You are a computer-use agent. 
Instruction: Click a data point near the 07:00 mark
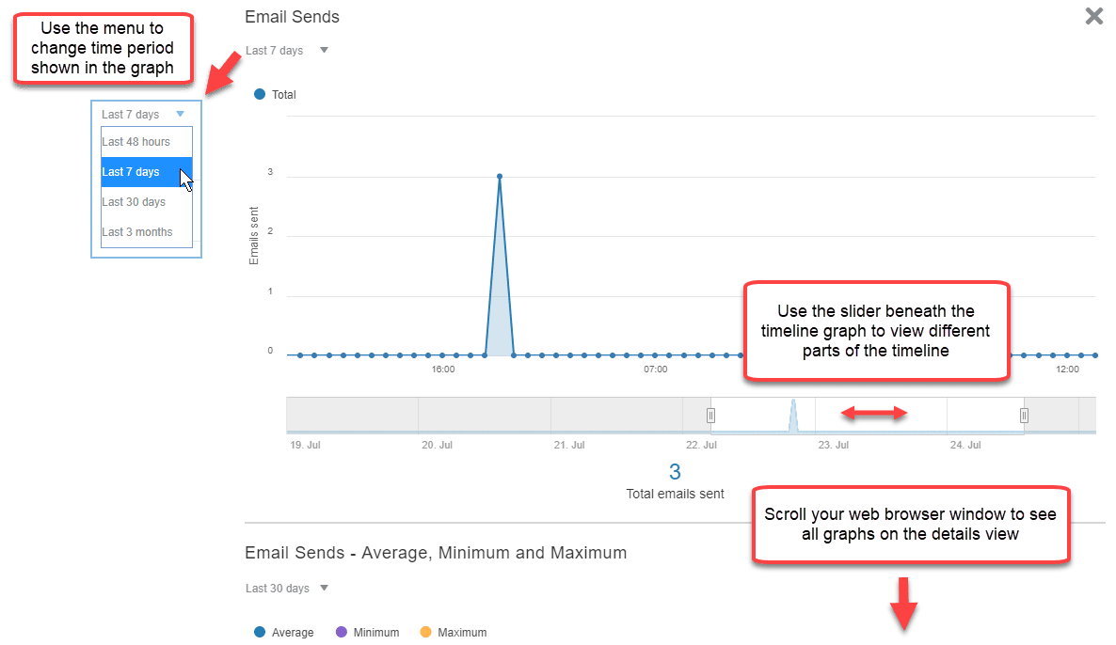click(656, 355)
